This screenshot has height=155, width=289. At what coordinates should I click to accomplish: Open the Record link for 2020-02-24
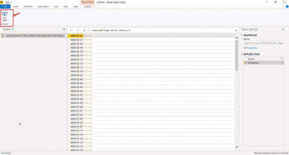click(x=88, y=36)
